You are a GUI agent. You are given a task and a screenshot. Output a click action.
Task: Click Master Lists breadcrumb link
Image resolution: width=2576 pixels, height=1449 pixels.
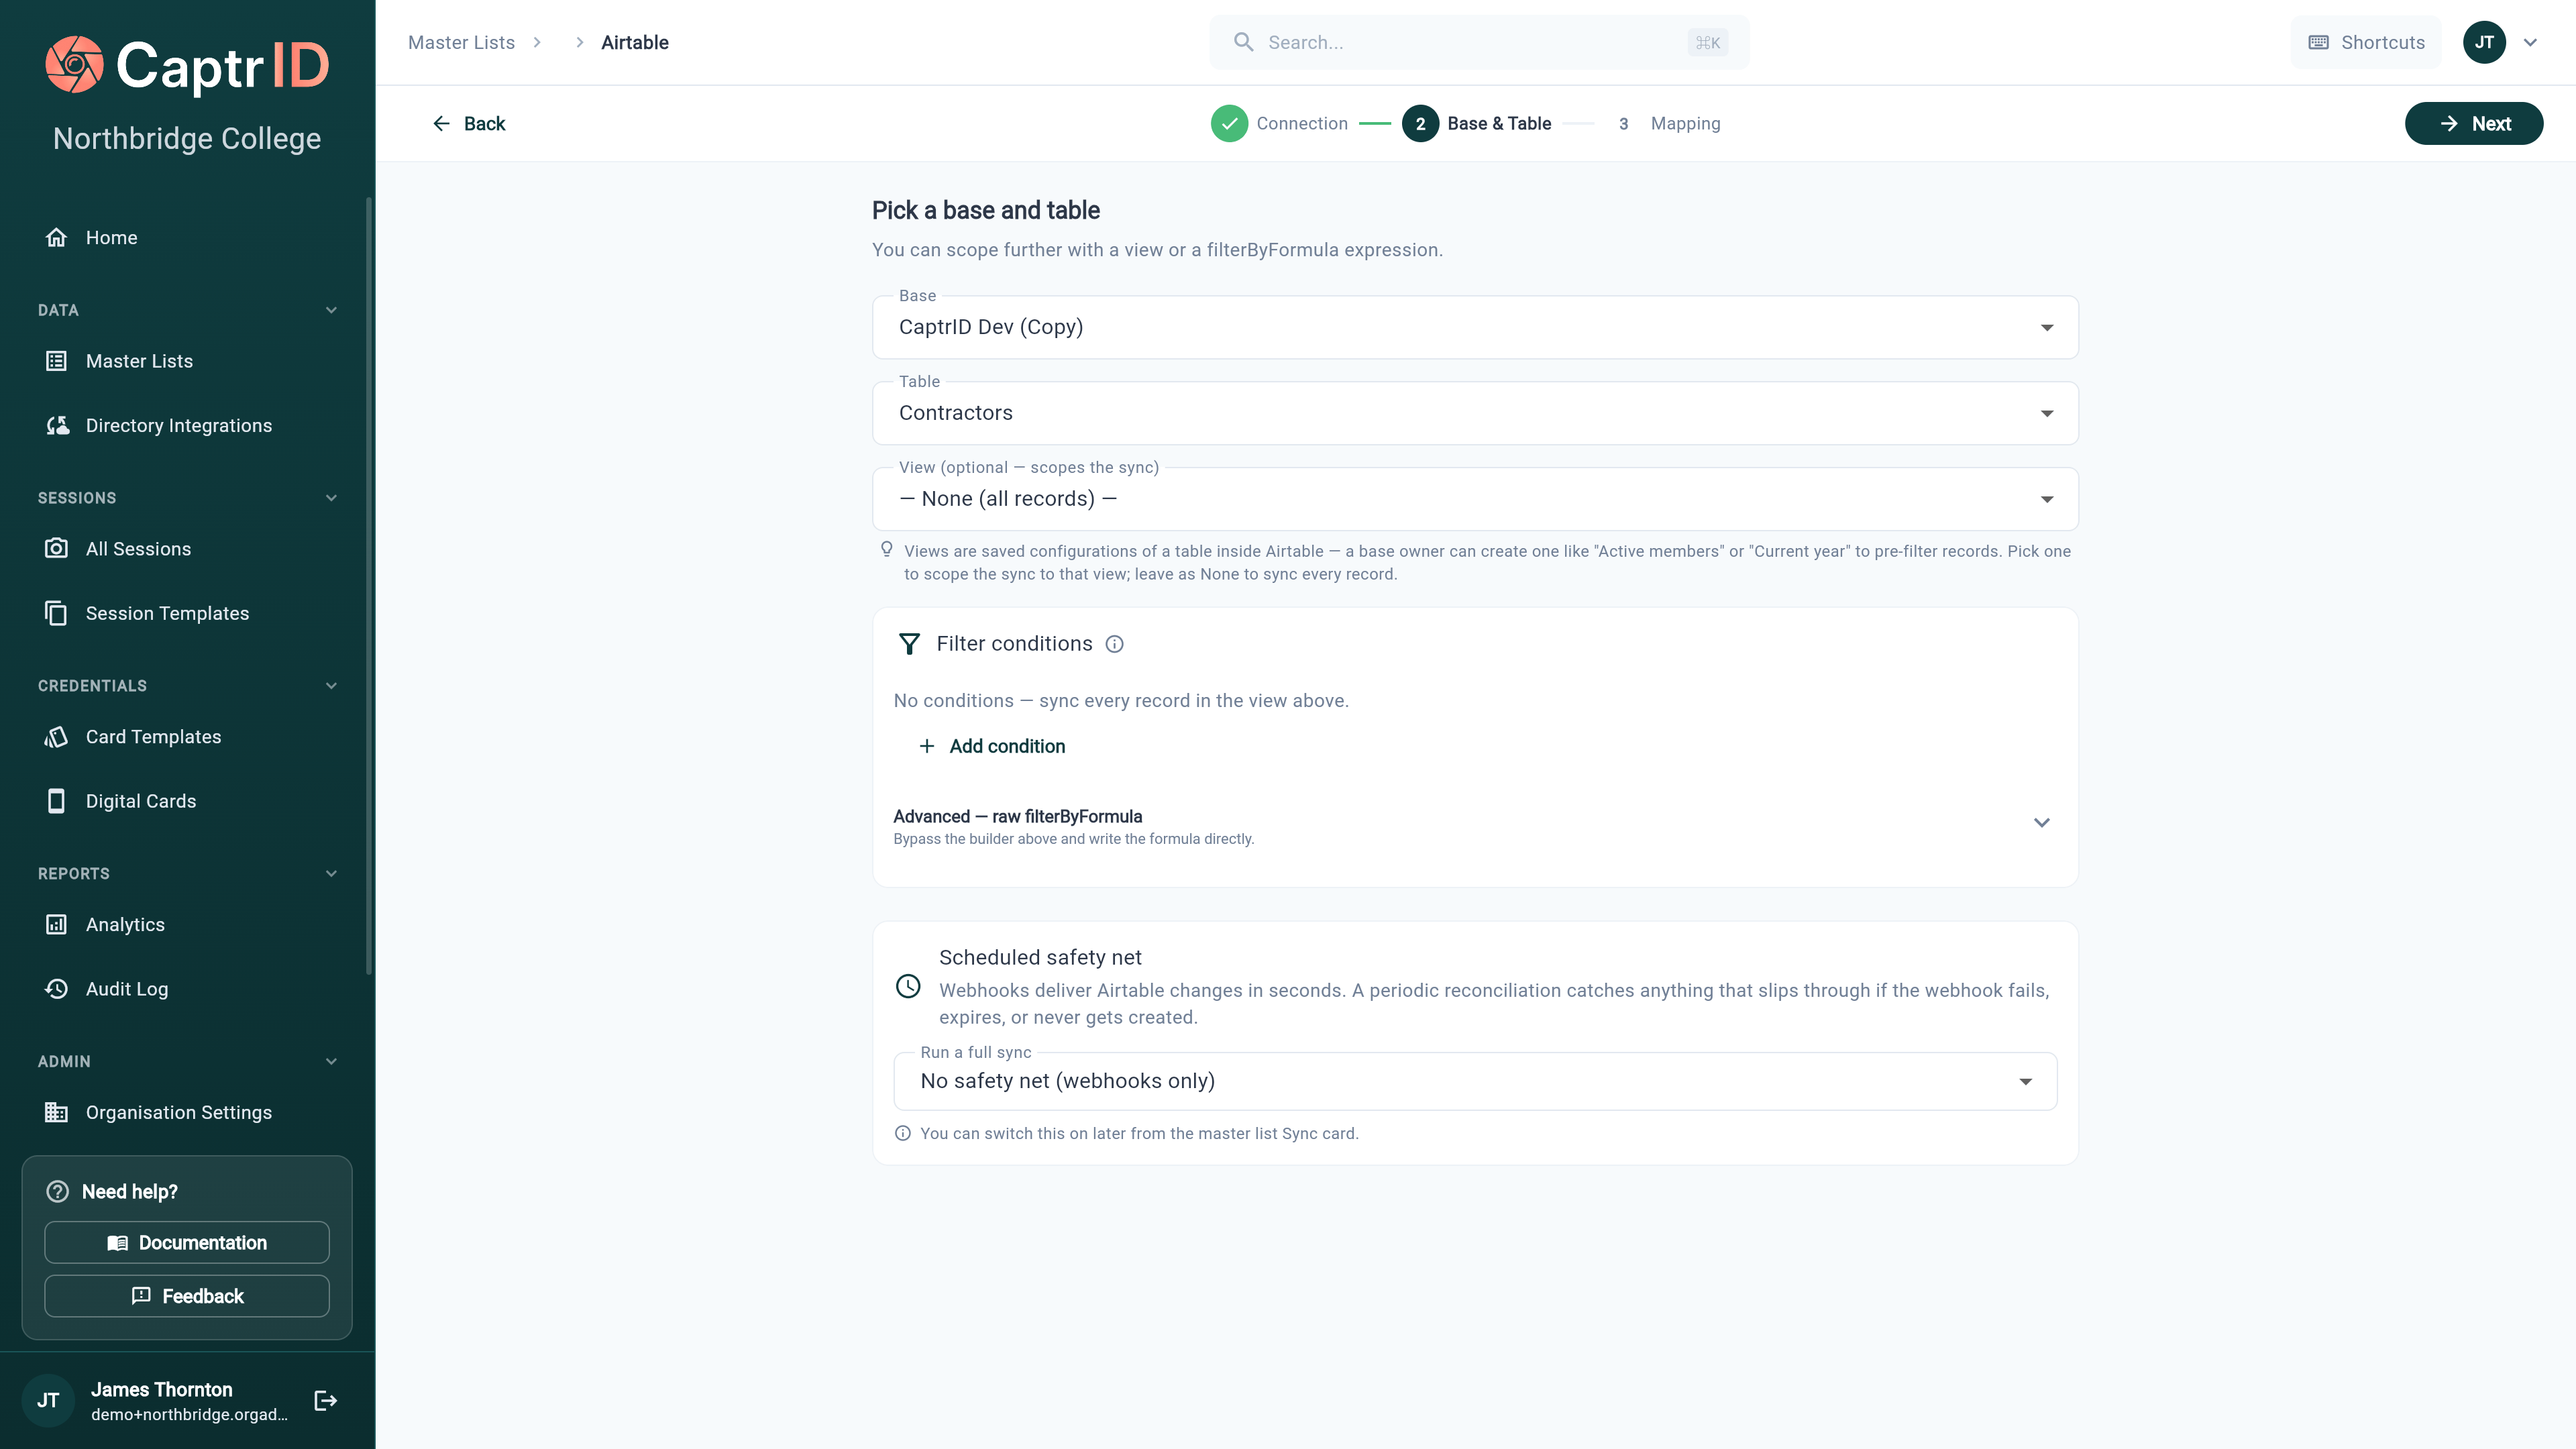tap(461, 42)
